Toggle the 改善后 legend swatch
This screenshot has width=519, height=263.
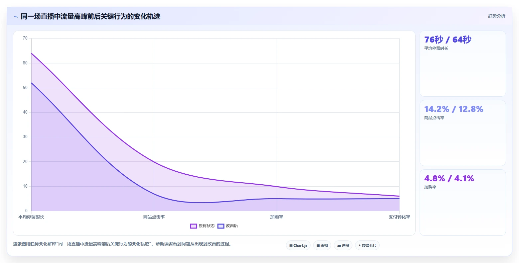(221, 226)
